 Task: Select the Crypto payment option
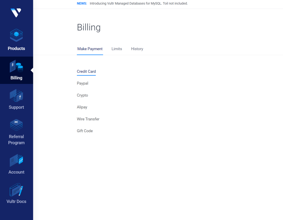pos(82,95)
